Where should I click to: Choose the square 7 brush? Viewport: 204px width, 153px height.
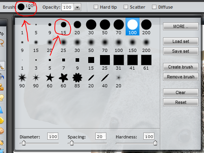(x=63, y=62)
